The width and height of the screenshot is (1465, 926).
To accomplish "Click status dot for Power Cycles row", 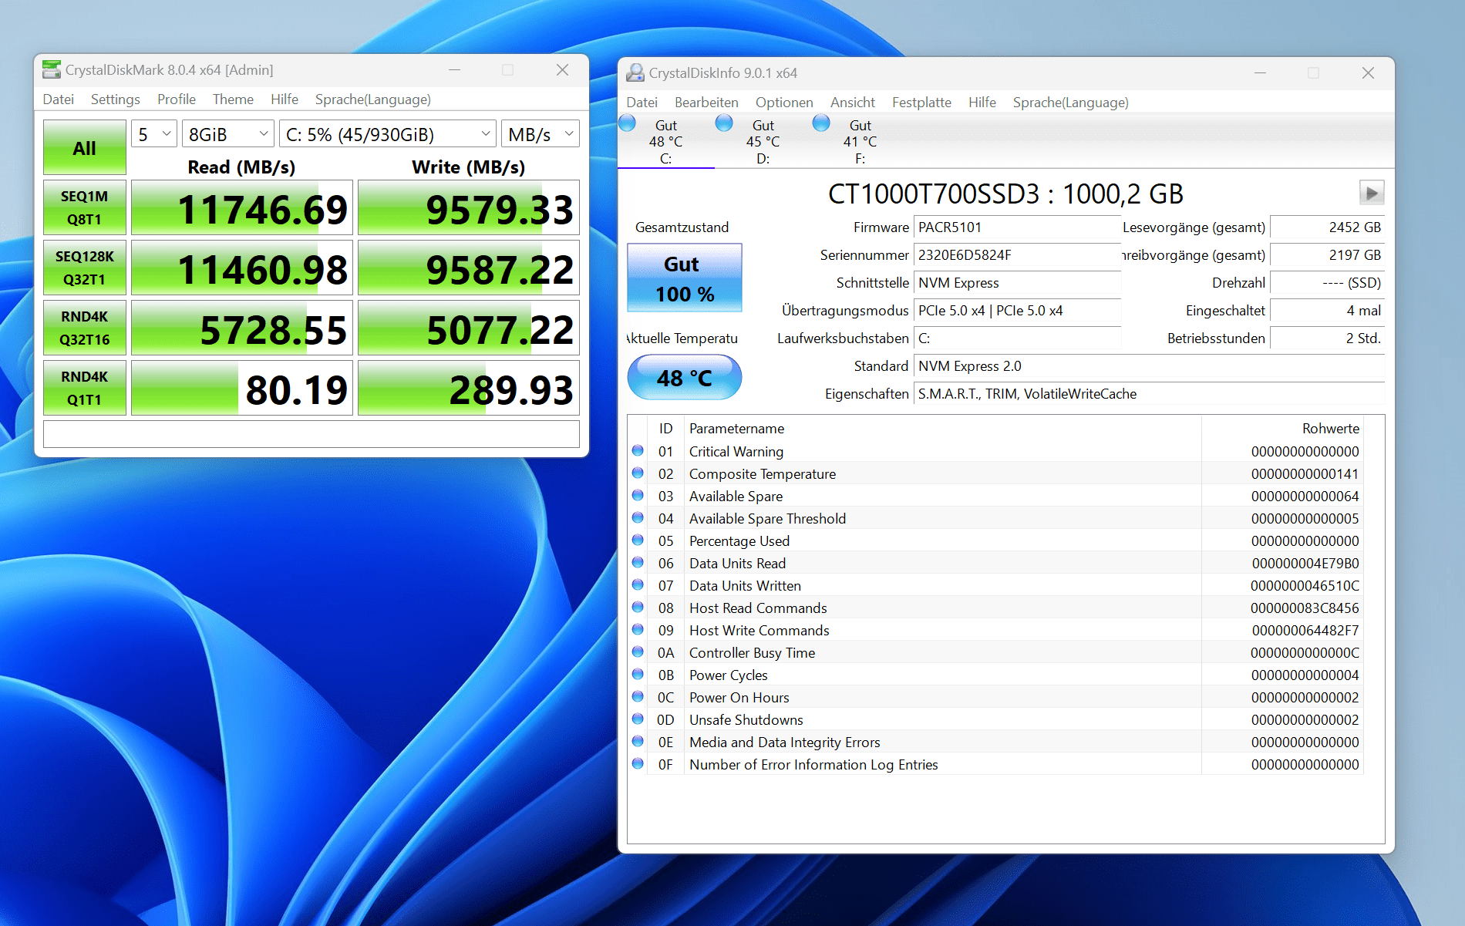I will tap(638, 674).
